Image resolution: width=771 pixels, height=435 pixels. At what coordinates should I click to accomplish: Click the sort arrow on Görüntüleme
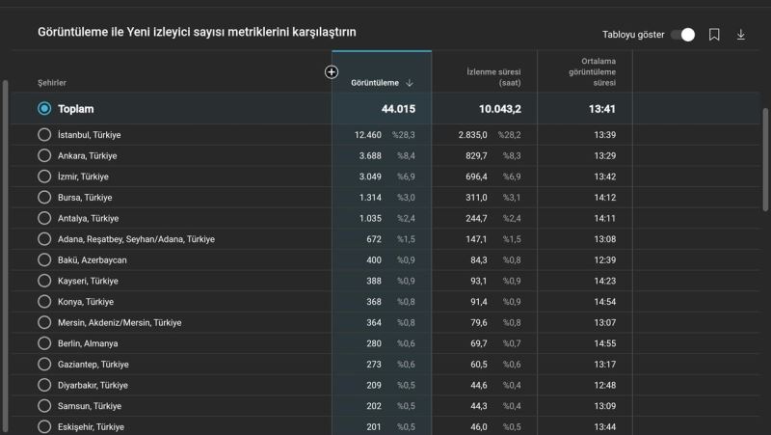[x=411, y=83]
